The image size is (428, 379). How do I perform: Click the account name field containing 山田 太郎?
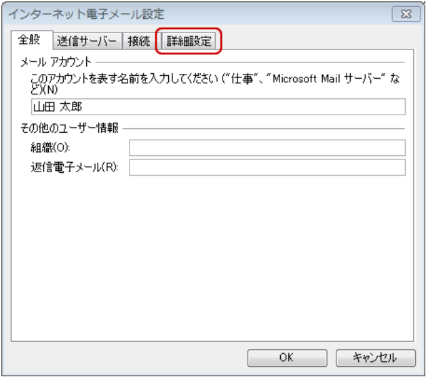[x=218, y=106]
